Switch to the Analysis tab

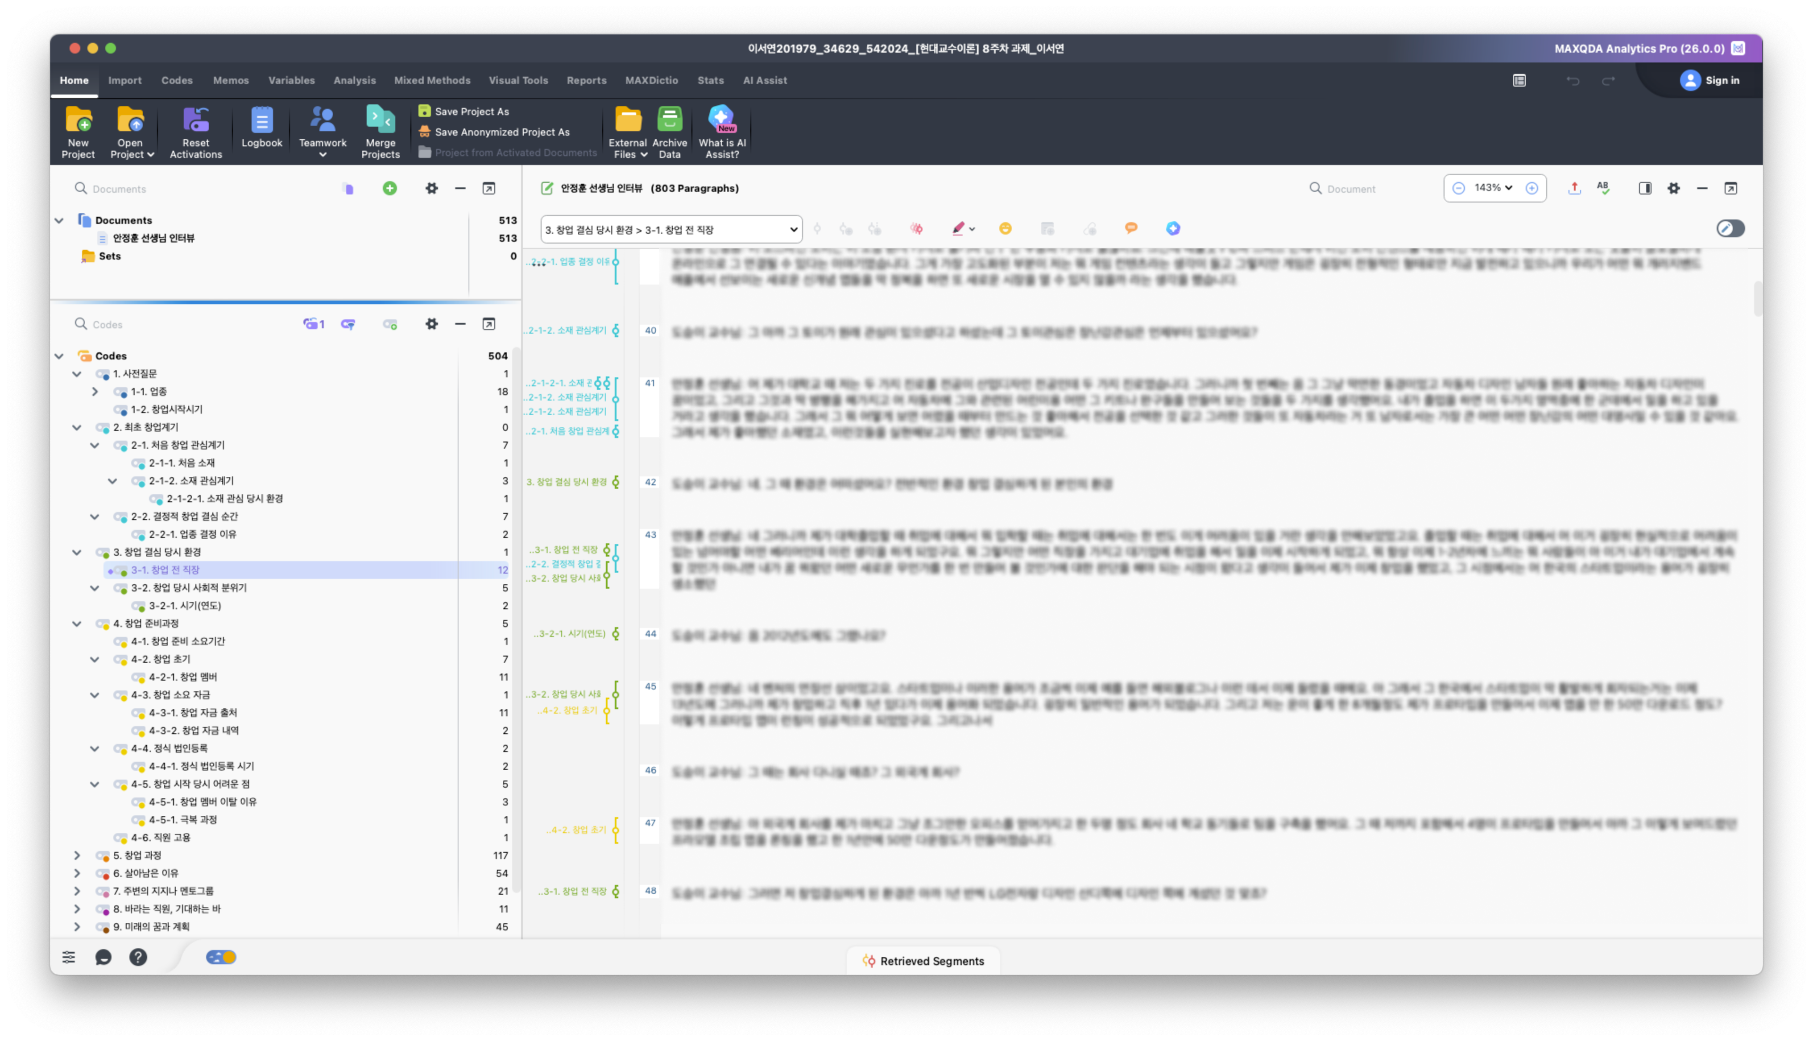pos(354,81)
